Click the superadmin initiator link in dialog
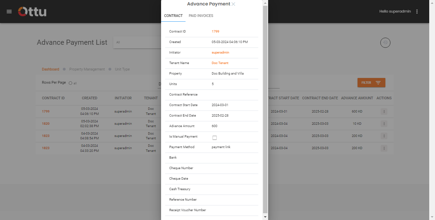 (220, 53)
